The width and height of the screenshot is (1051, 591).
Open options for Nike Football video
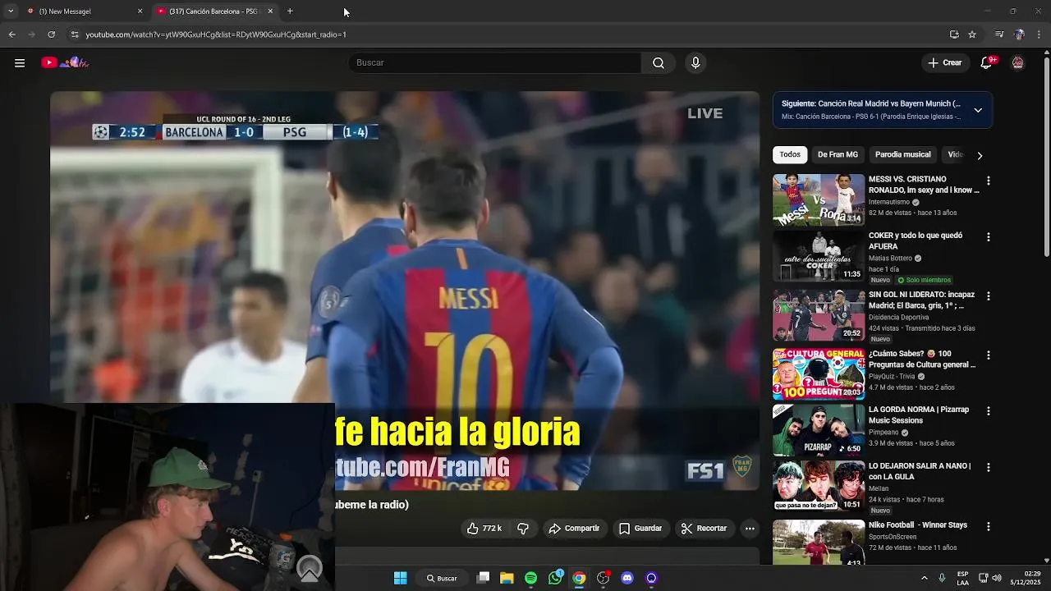click(989, 526)
